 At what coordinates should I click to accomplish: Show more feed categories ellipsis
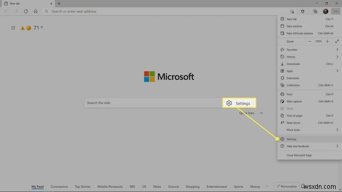click(267, 187)
